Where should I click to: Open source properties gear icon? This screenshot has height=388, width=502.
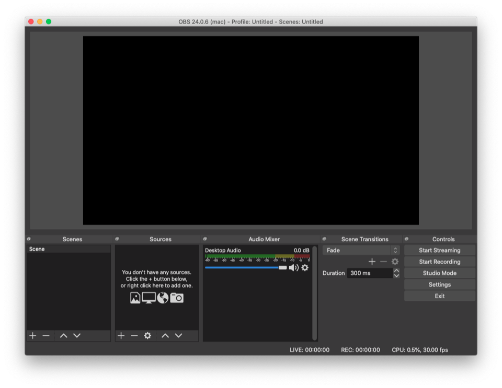point(147,335)
